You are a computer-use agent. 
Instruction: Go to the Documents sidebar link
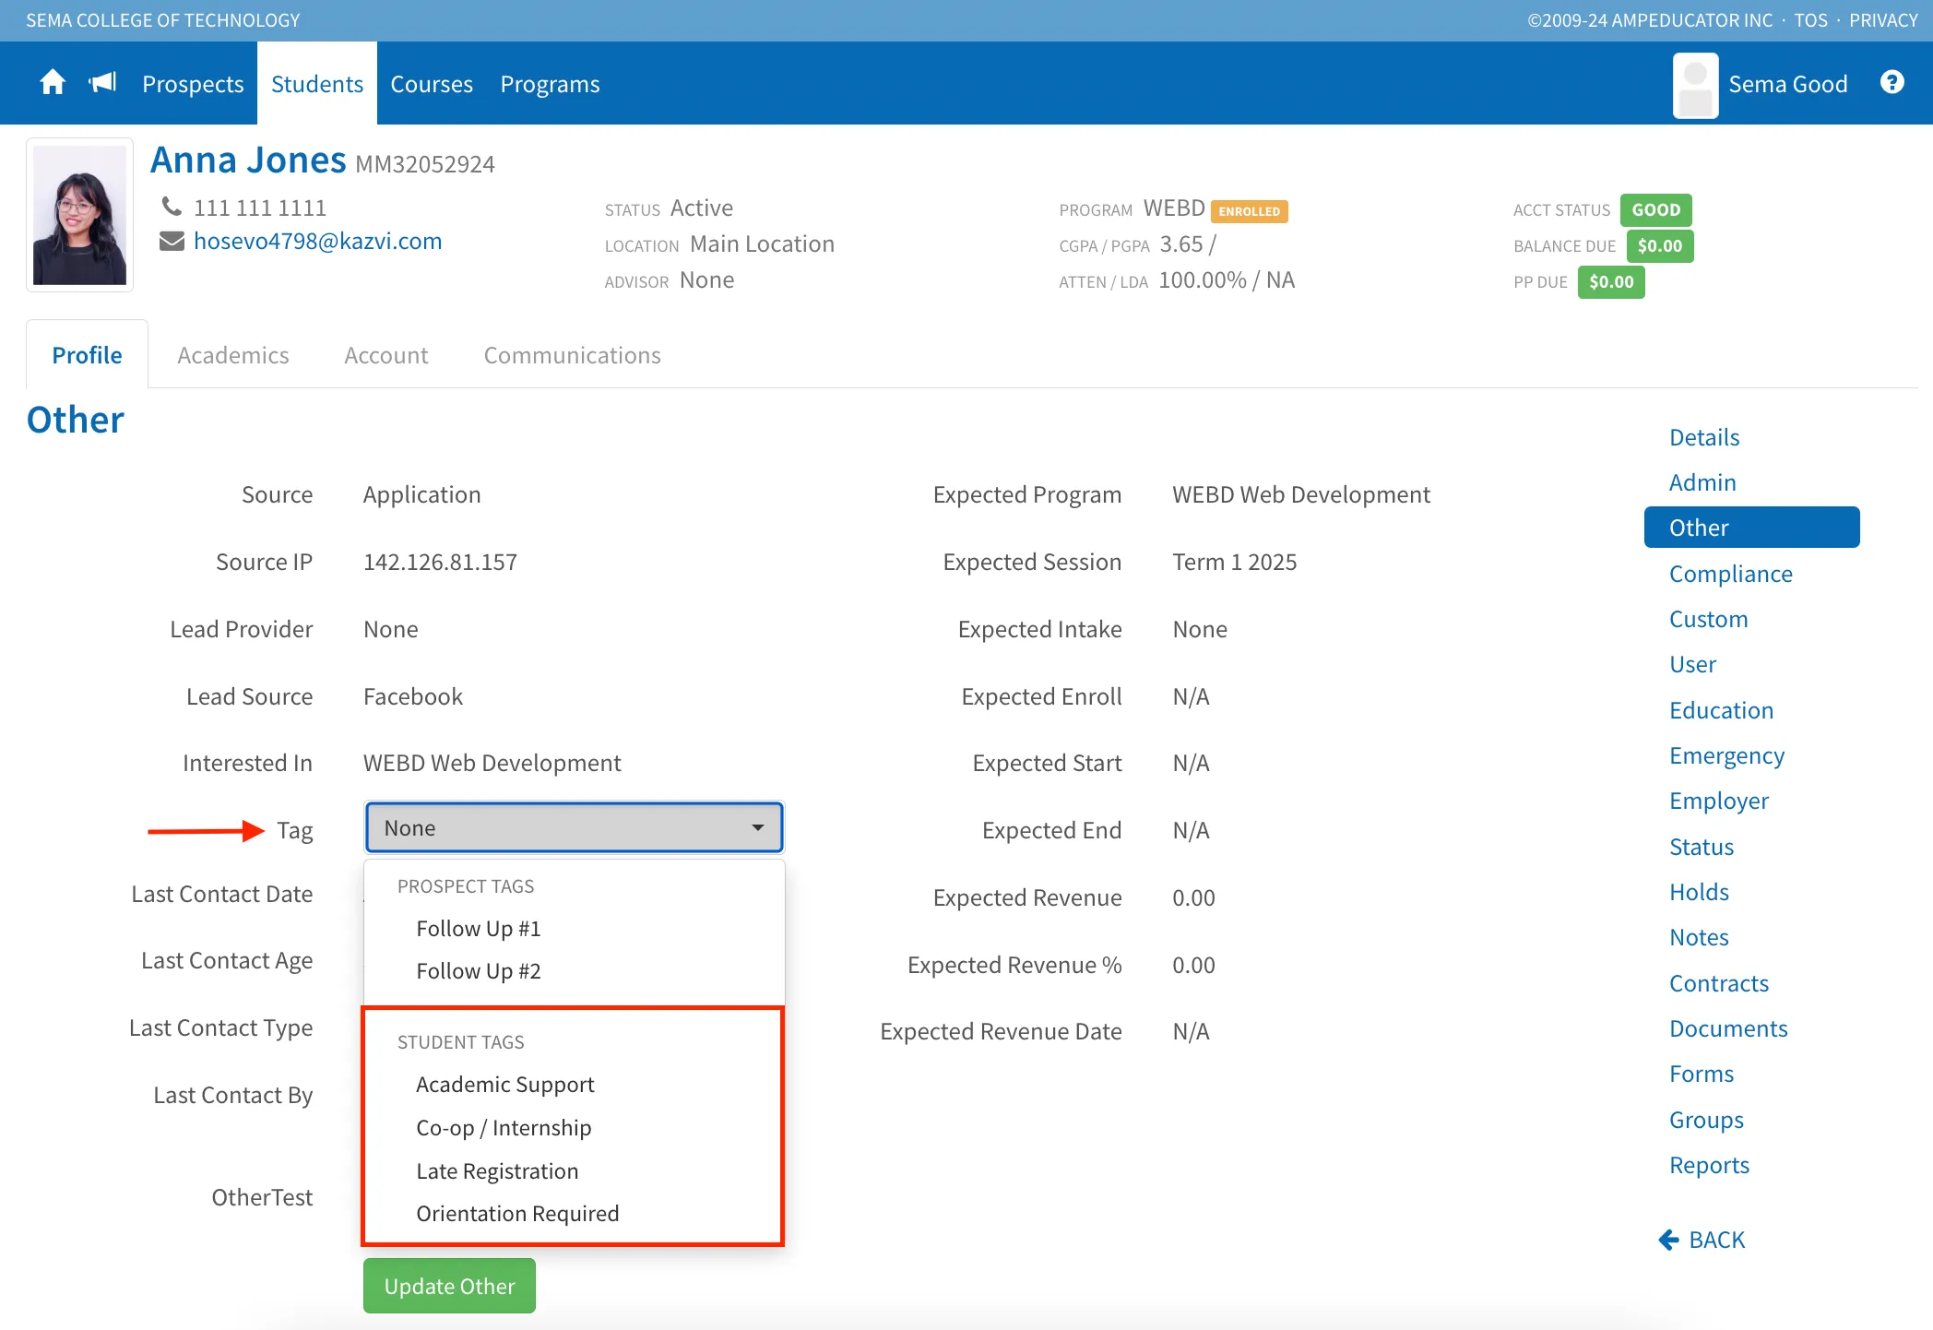pyautogui.click(x=1728, y=1028)
